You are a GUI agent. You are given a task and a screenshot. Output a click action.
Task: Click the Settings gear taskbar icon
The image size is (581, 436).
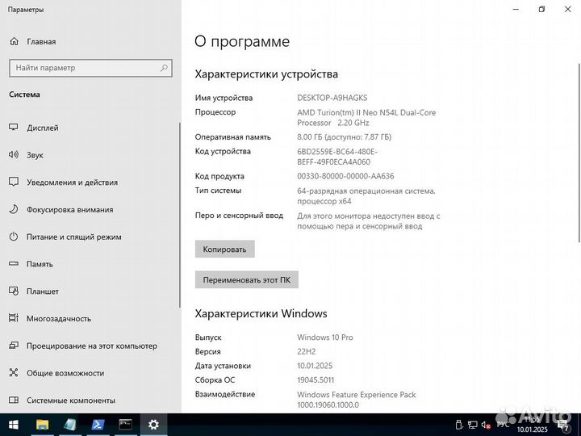(153, 425)
